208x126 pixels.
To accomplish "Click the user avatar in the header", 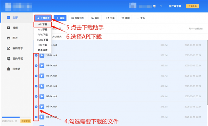I will 133,6.
